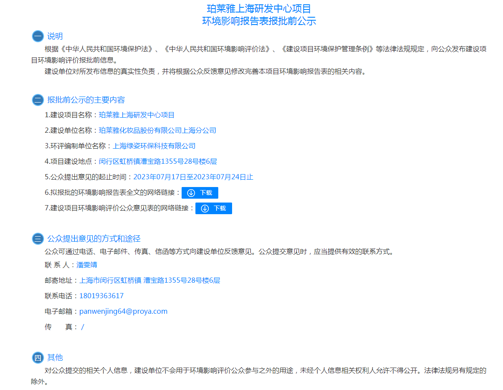Click the page title 珀莱雅上海研发中心项目
The image size is (503, 390).
point(259,9)
